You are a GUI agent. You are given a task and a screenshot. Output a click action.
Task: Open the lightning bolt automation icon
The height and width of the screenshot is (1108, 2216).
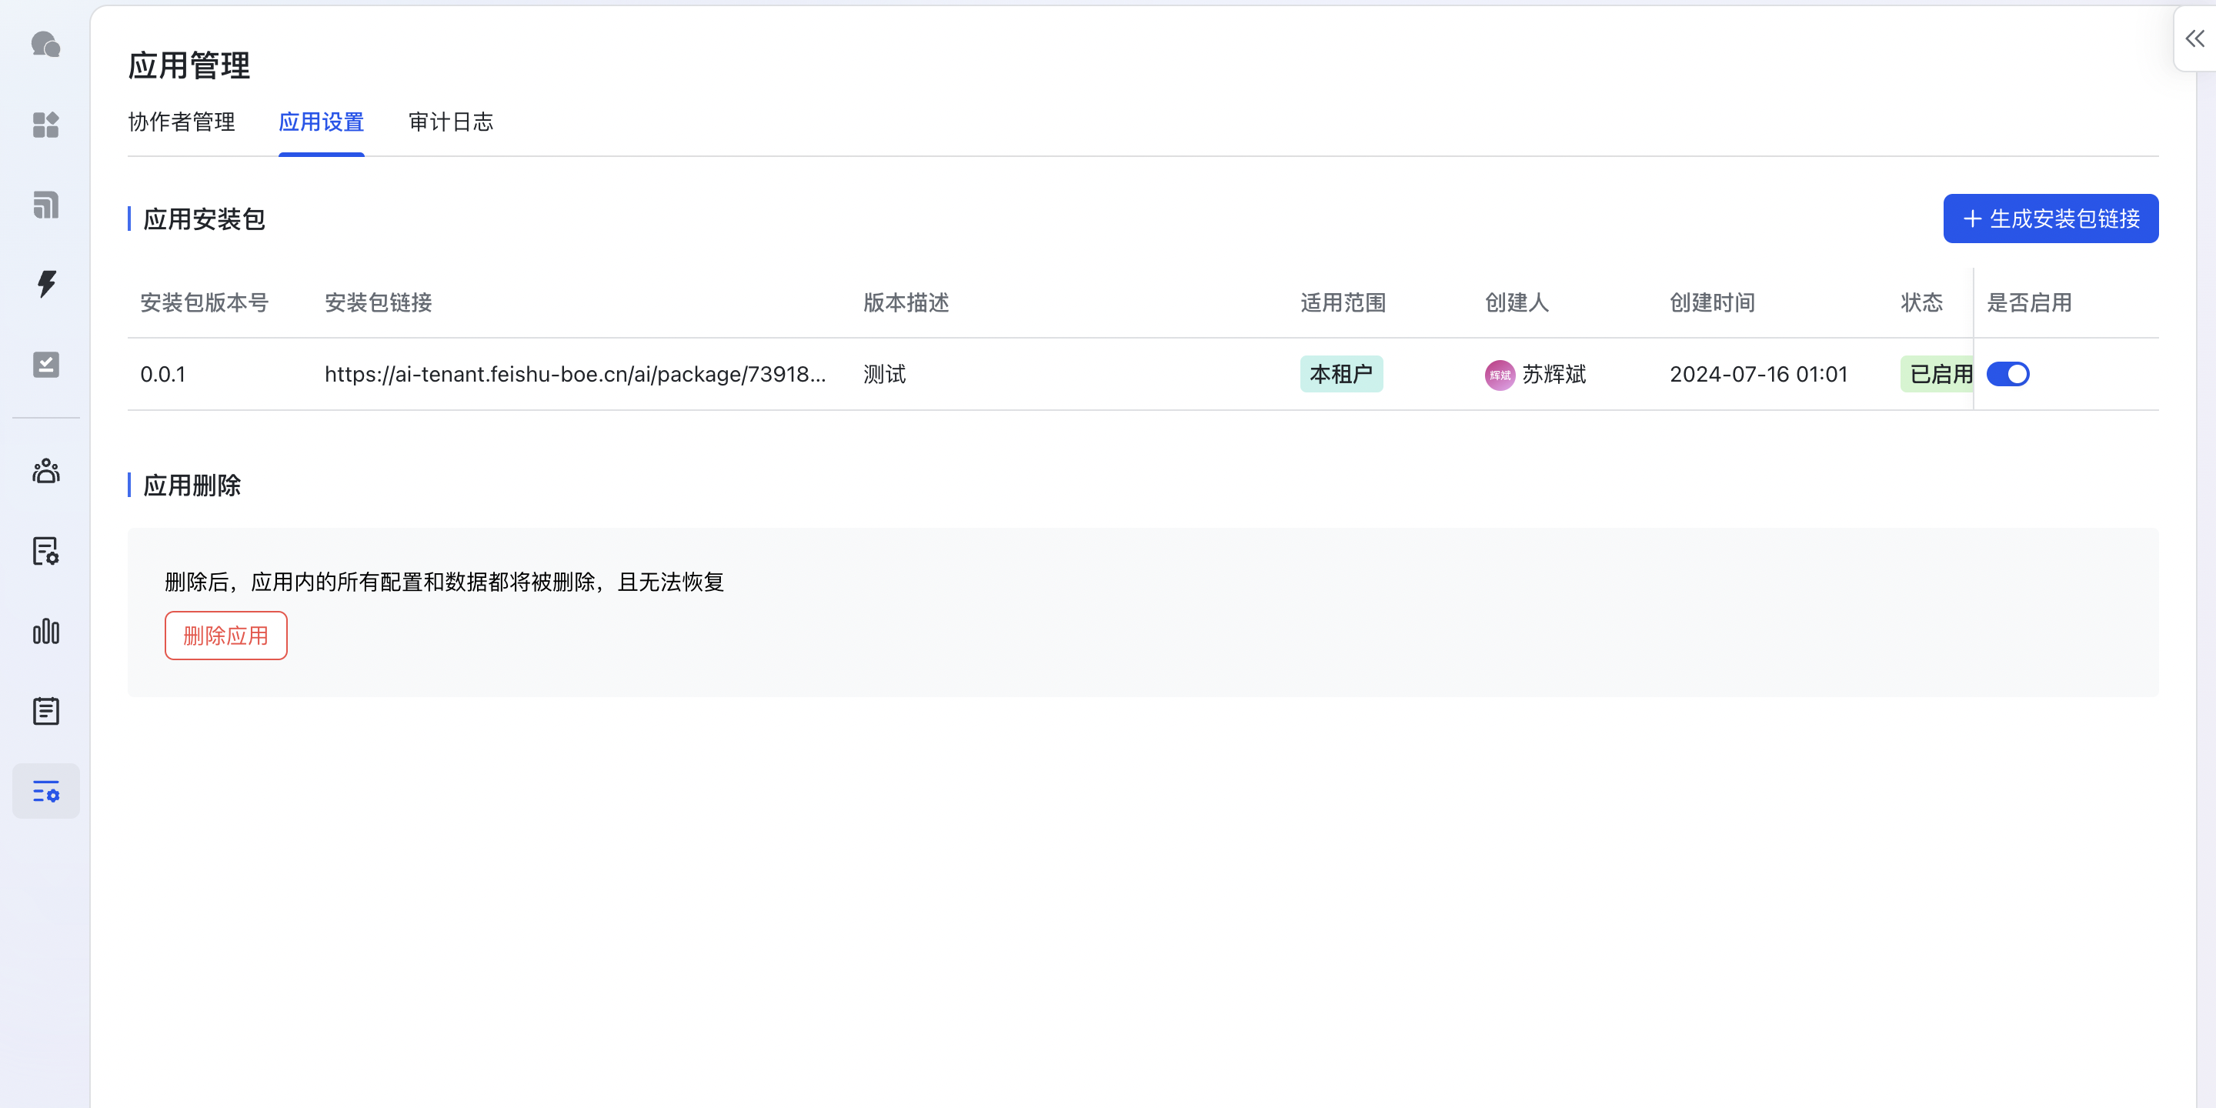(46, 284)
